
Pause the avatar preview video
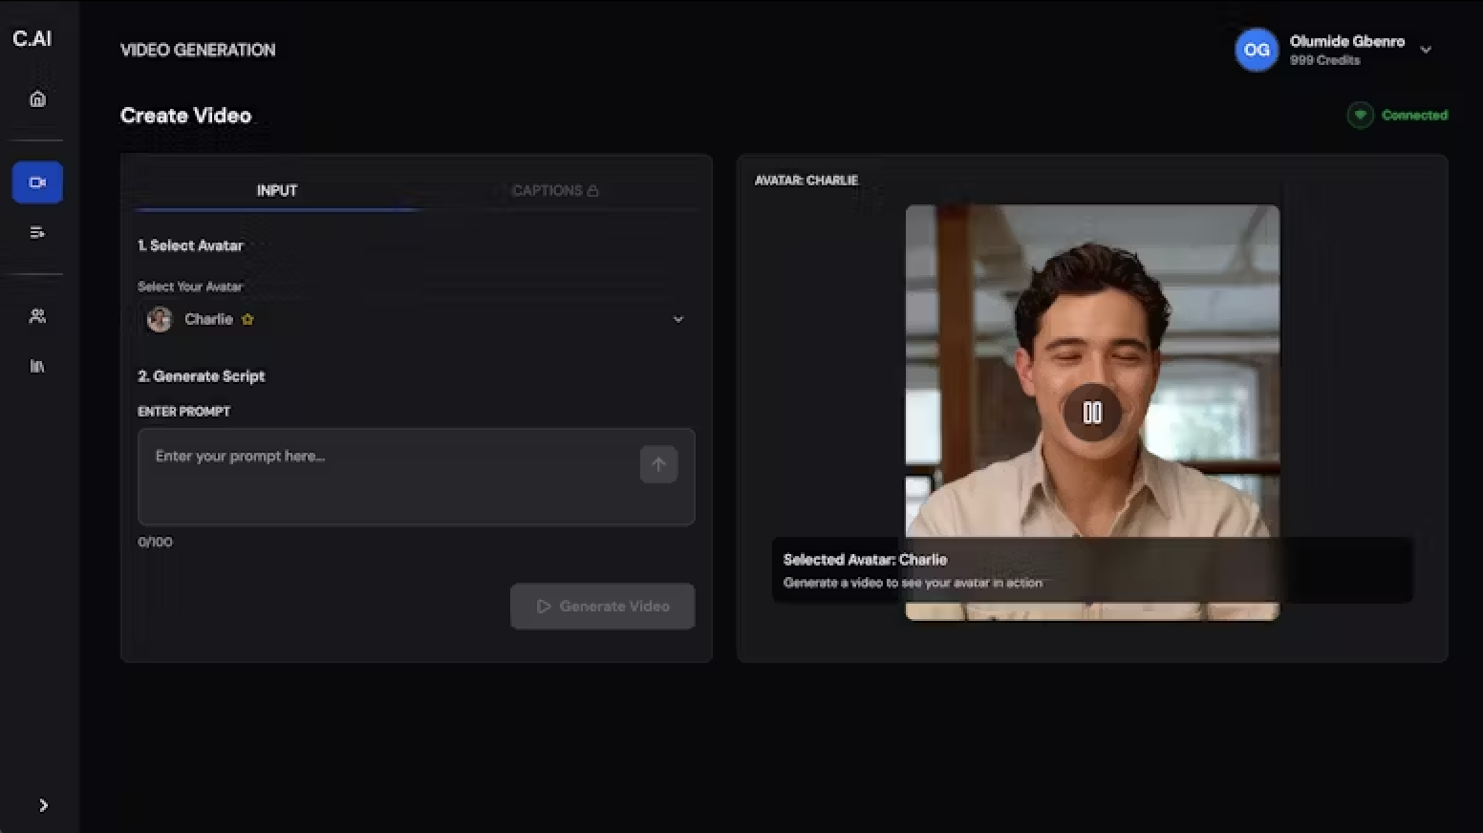click(x=1092, y=413)
